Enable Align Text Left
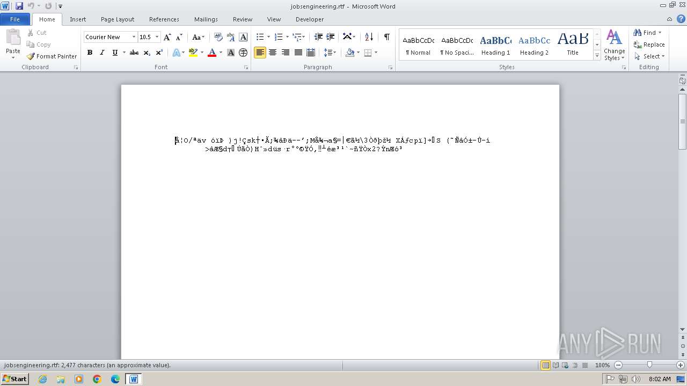The width and height of the screenshot is (687, 386). pyautogui.click(x=260, y=53)
